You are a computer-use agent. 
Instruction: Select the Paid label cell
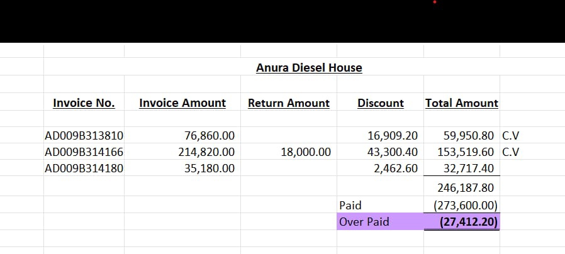pos(350,205)
